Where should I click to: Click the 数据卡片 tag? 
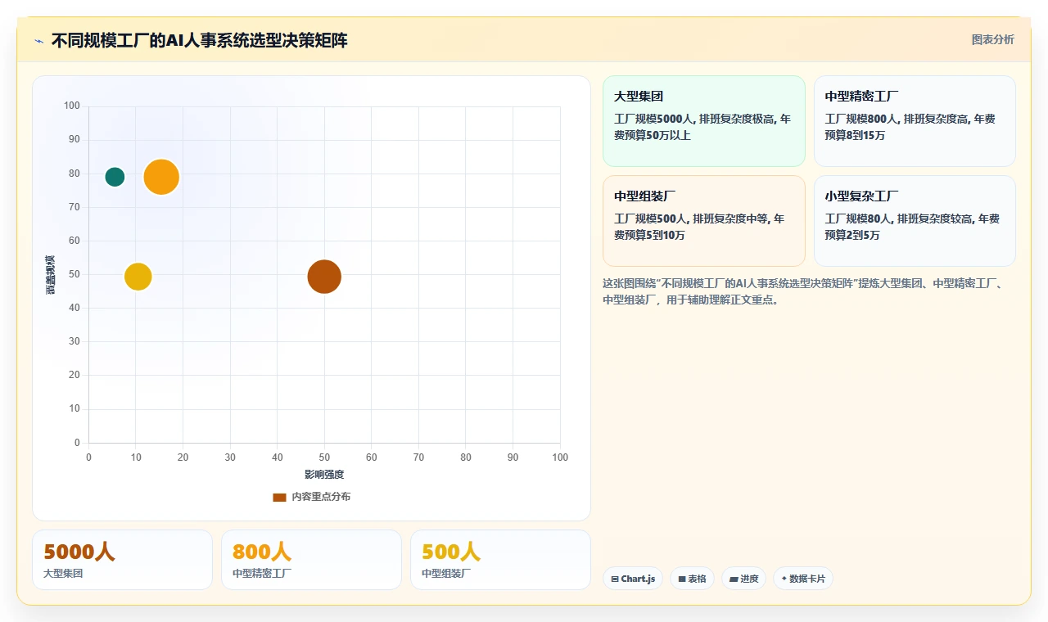[802, 579]
